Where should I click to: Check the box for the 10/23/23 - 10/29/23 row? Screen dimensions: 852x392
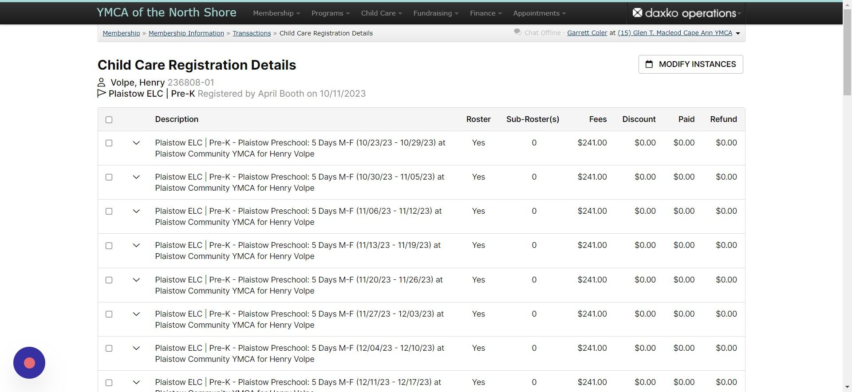point(109,143)
